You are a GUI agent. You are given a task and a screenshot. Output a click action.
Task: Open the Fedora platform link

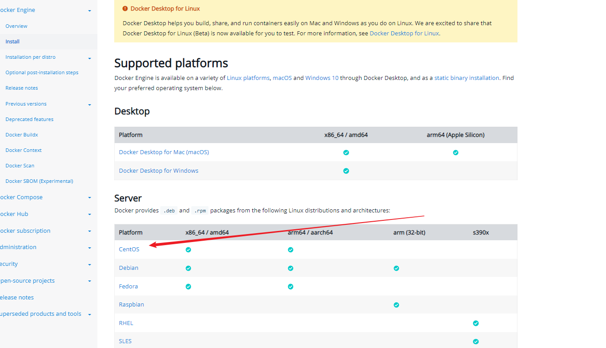[128, 286]
